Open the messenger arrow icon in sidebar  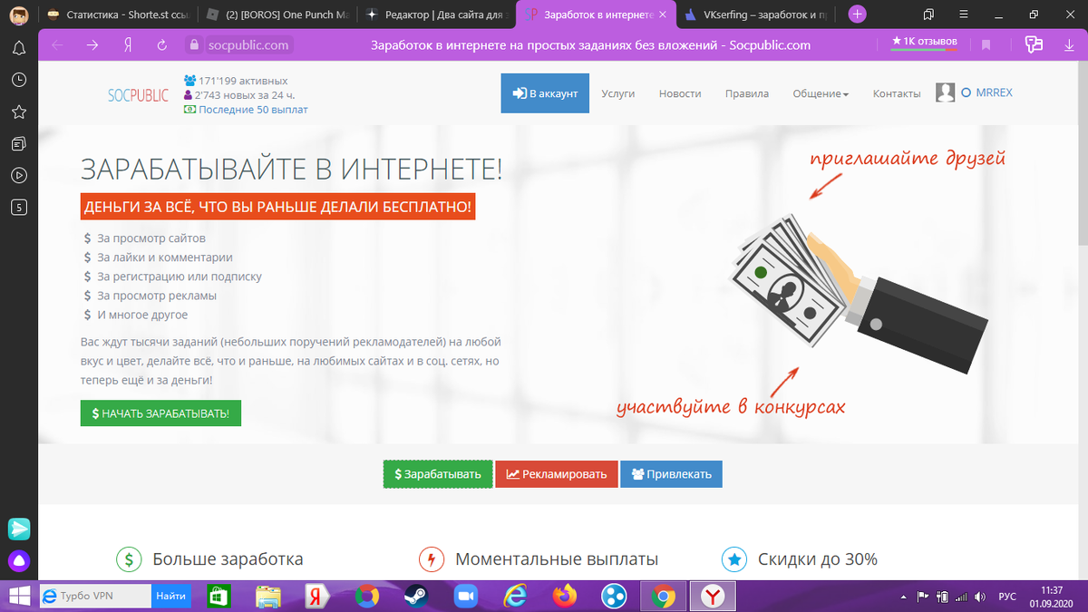[x=19, y=529]
